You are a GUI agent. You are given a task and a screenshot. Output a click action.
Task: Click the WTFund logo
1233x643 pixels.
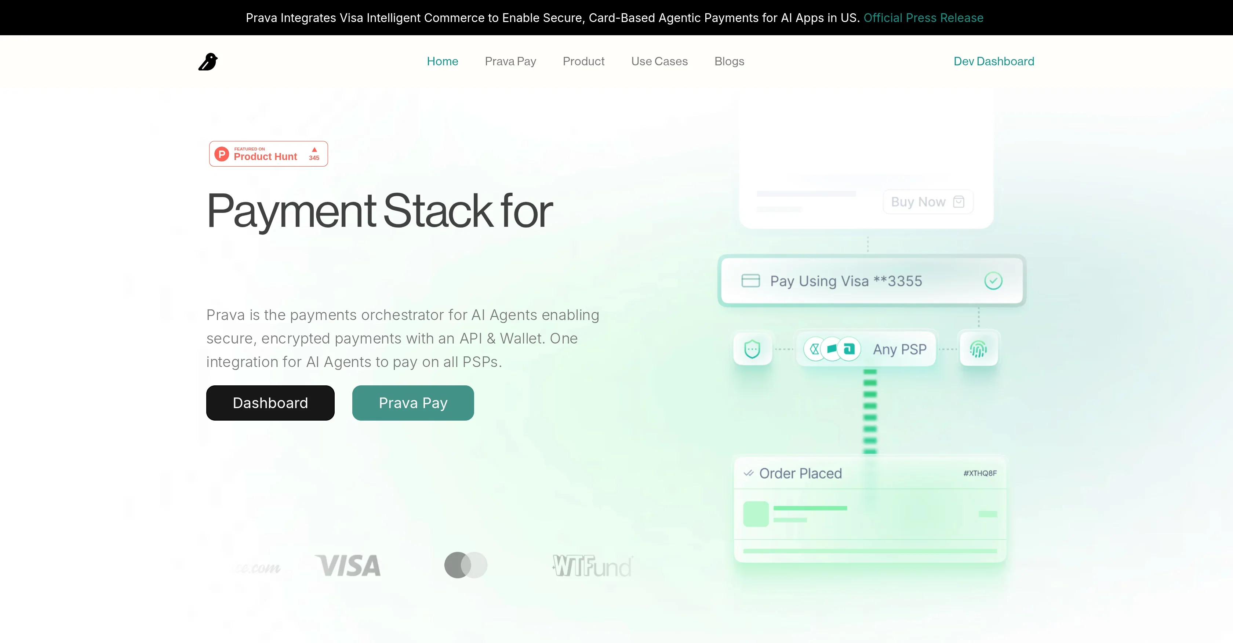click(592, 566)
